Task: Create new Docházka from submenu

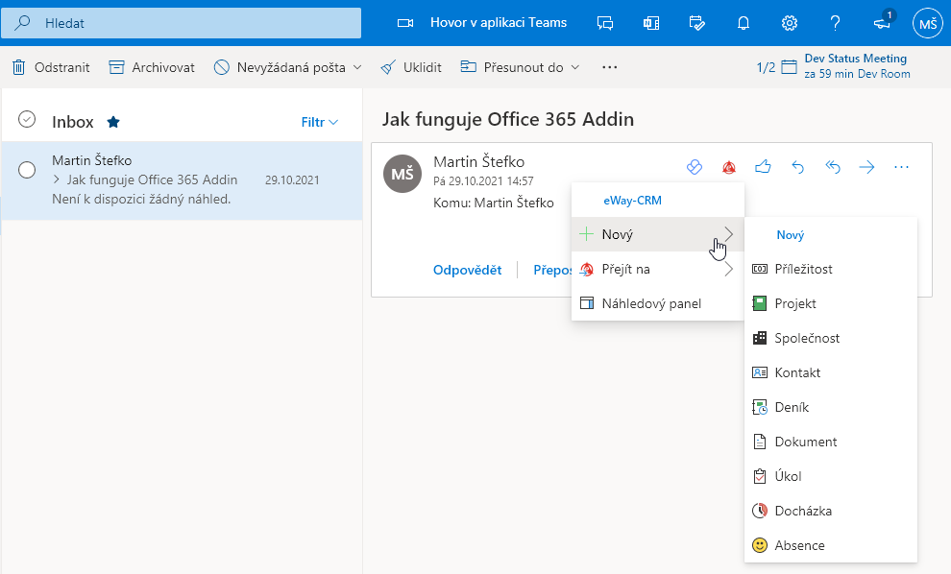Action: (x=830, y=511)
